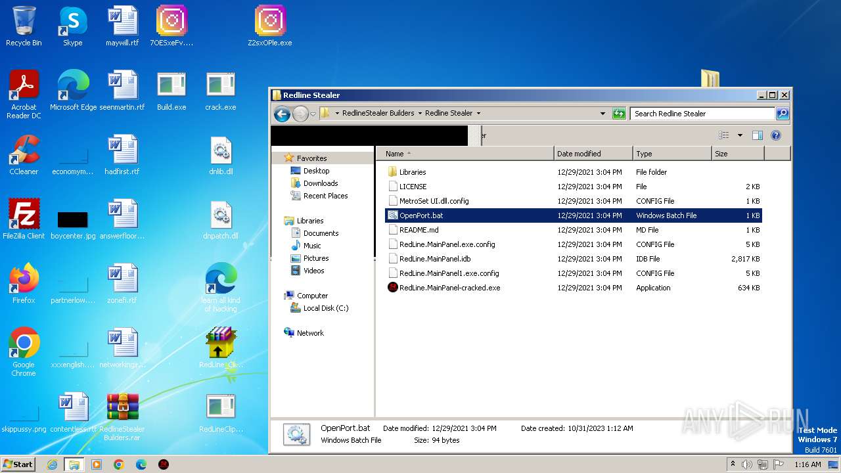Open Google Chrome desktop shortcut
The width and height of the screenshot is (841, 473).
pyautogui.click(x=24, y=352)
